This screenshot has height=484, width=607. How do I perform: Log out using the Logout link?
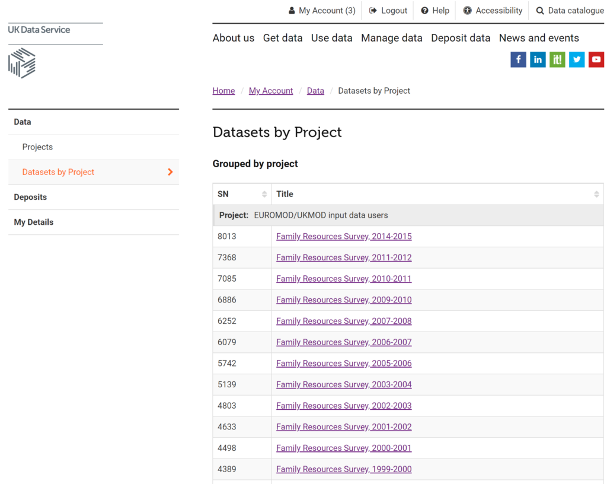388,11
